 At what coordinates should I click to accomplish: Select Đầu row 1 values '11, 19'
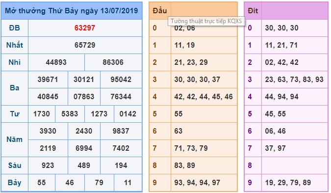tap(184, 45)
